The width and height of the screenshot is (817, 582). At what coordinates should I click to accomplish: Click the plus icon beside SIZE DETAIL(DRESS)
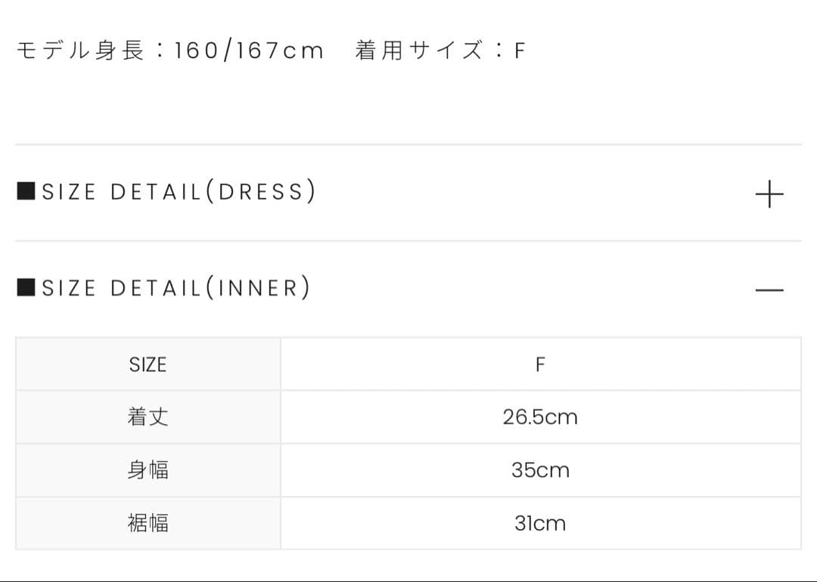click(x=769, y=194)
